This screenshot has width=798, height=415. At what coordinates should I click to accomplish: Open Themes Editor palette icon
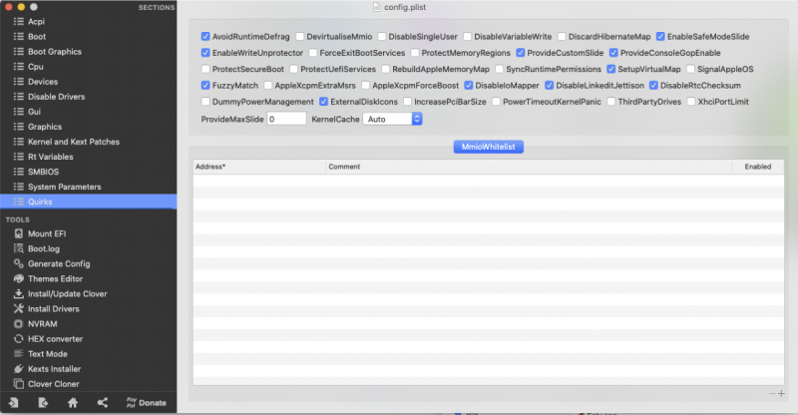click(x=19, y=278)
